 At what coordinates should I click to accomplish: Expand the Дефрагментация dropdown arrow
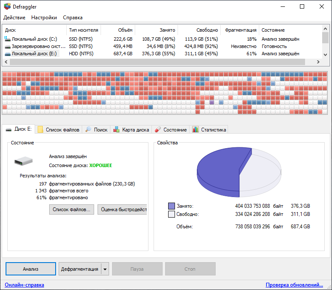(105, 269)
